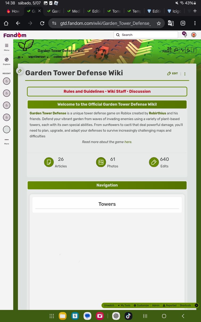Click the Garden Tower Defense leaf logo
The width and height of the screenshot is (201, 322).
[x=26, y=45]
